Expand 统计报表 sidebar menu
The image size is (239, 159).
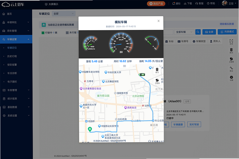click(16, 99)
